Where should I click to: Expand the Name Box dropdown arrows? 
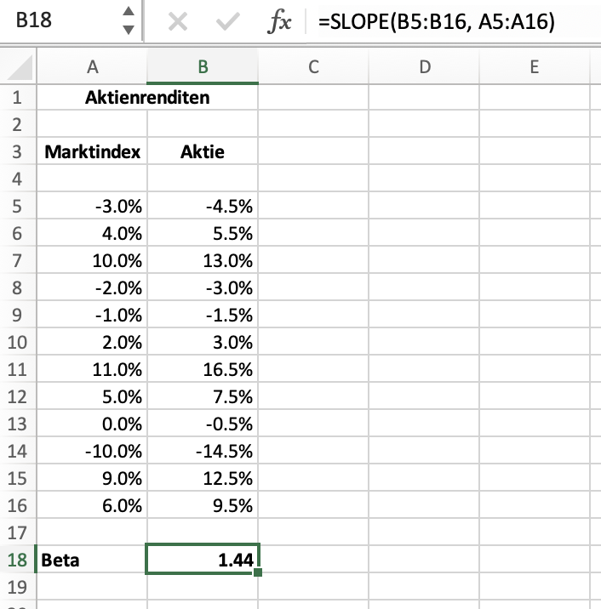[129, 22]
